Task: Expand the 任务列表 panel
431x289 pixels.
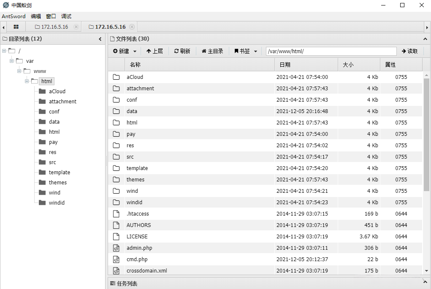Action: click(x=425, y=282)
